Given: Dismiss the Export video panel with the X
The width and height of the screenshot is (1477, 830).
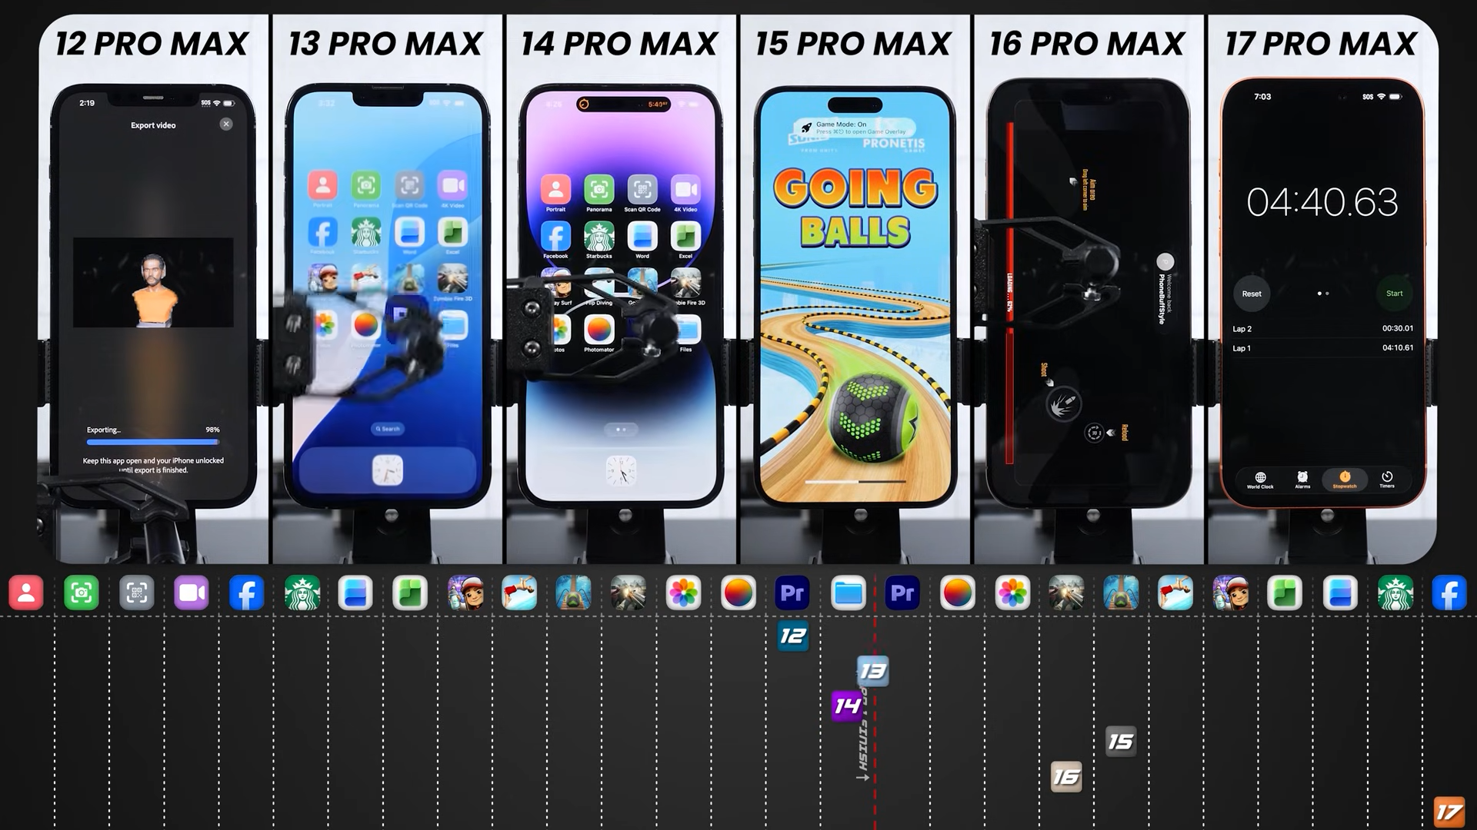Looking at the screenshot, I should (225, 124).
